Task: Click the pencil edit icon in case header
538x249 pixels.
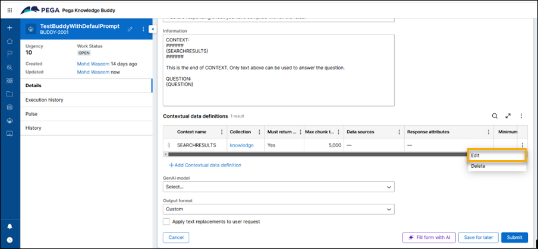Action: 130,29
